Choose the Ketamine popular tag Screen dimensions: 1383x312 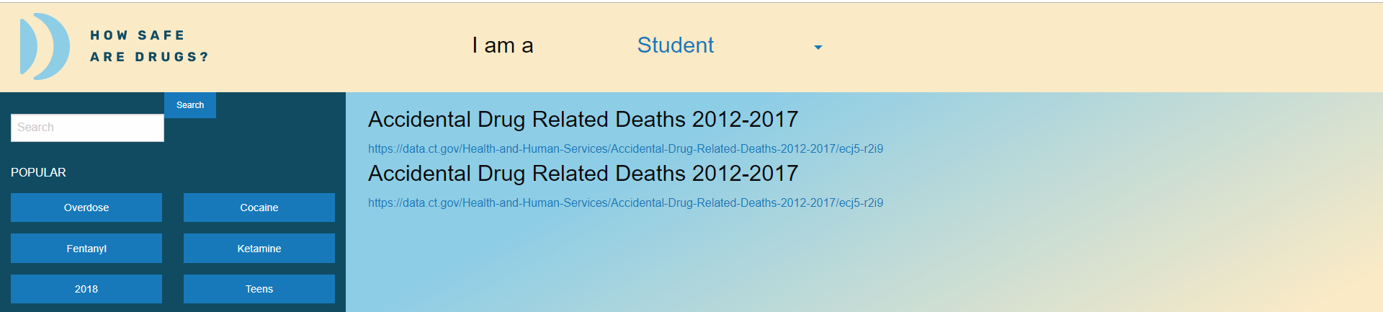pyautogui.click(x=259, y=249)
